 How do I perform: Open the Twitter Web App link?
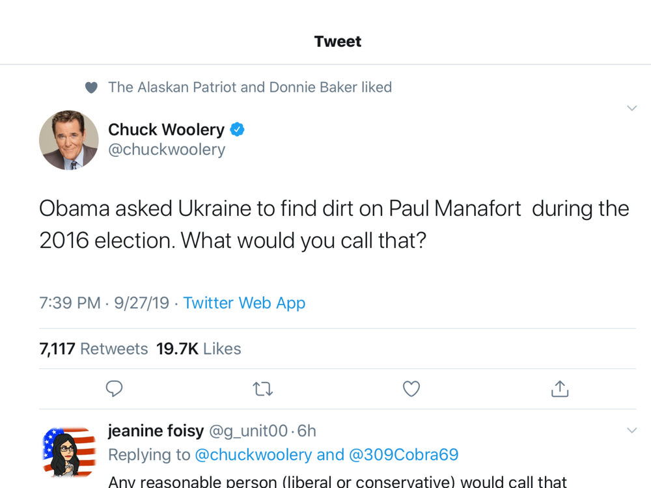pos(244,303)
